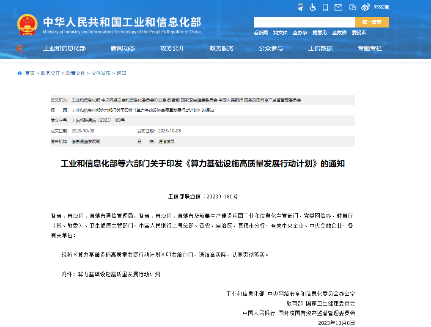Click the 找文件 quick link
Viewport: 431px width, 327px height.
280,33
